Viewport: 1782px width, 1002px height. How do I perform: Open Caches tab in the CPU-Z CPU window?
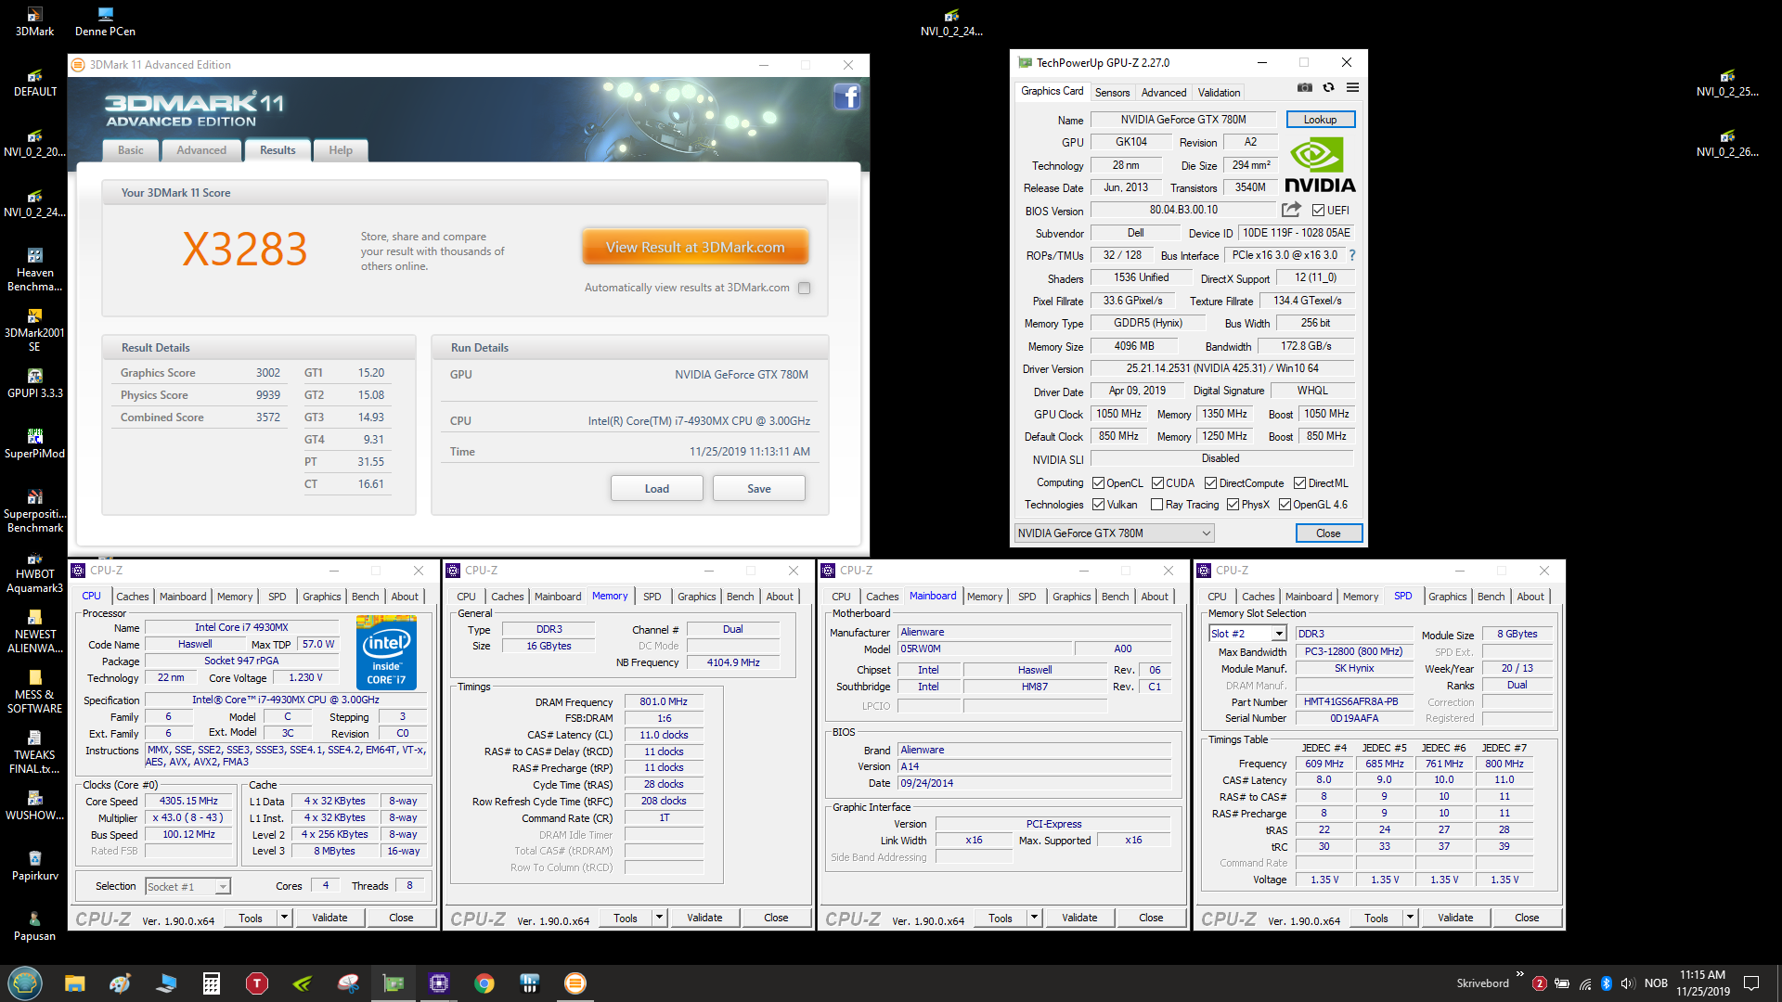tap(132, 597)
